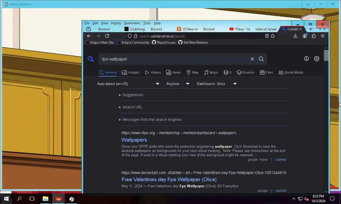This screenshot has height=204, width=341.
Task: Expand Messages from the search engines
Action: click(x=150, y=120)
